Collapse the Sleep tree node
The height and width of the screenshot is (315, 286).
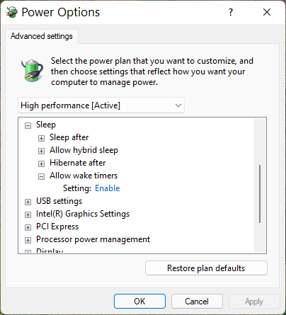click(x=28, y=125)
